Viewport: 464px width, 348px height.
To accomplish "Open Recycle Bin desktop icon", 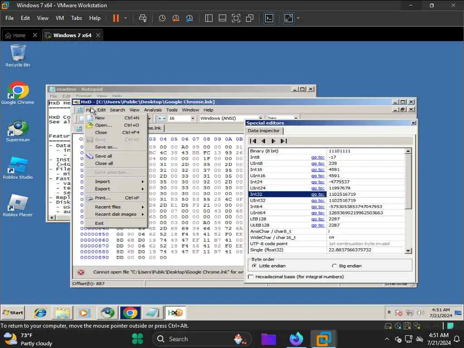I will point(18,56).
